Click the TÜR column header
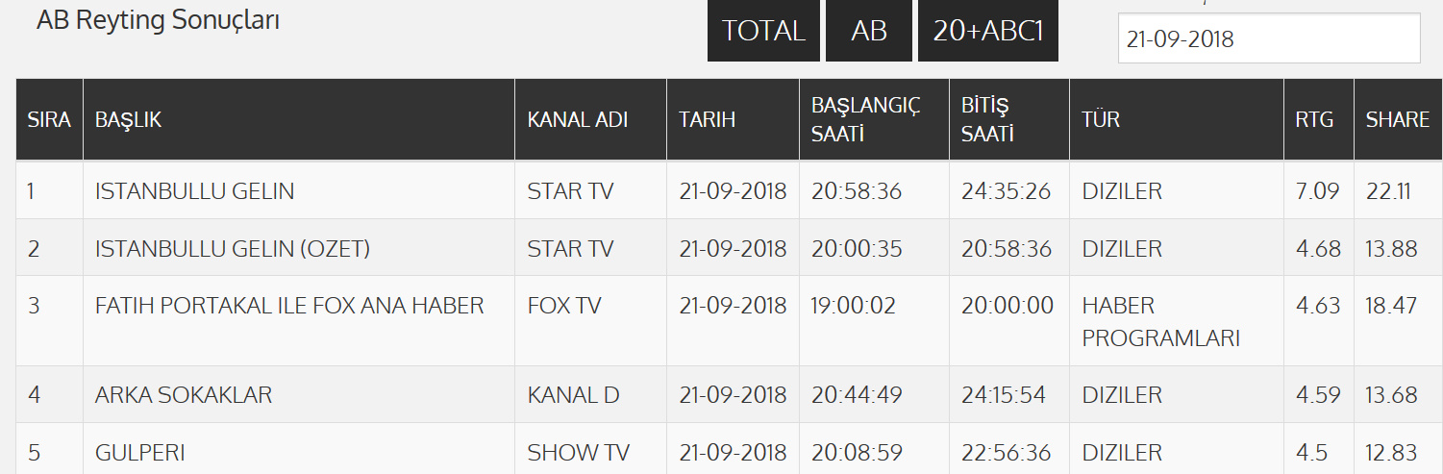Screen dimensions: 1443x474 (x=1101, y=120)
